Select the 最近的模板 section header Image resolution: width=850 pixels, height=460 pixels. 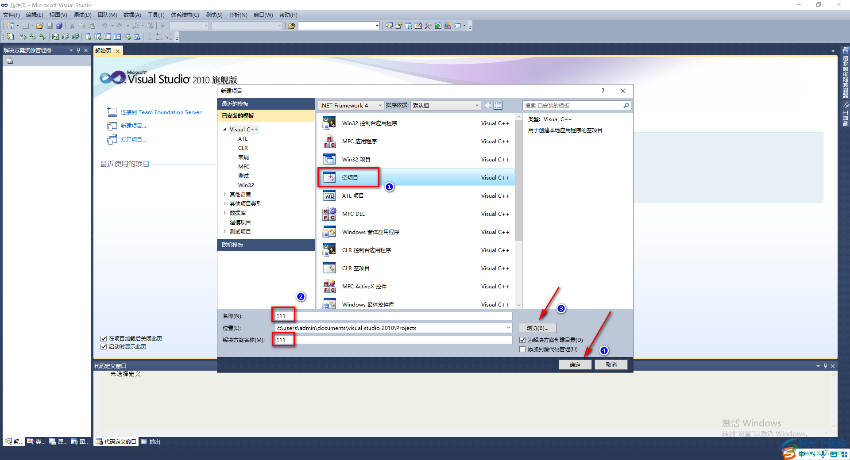[266, 103]
